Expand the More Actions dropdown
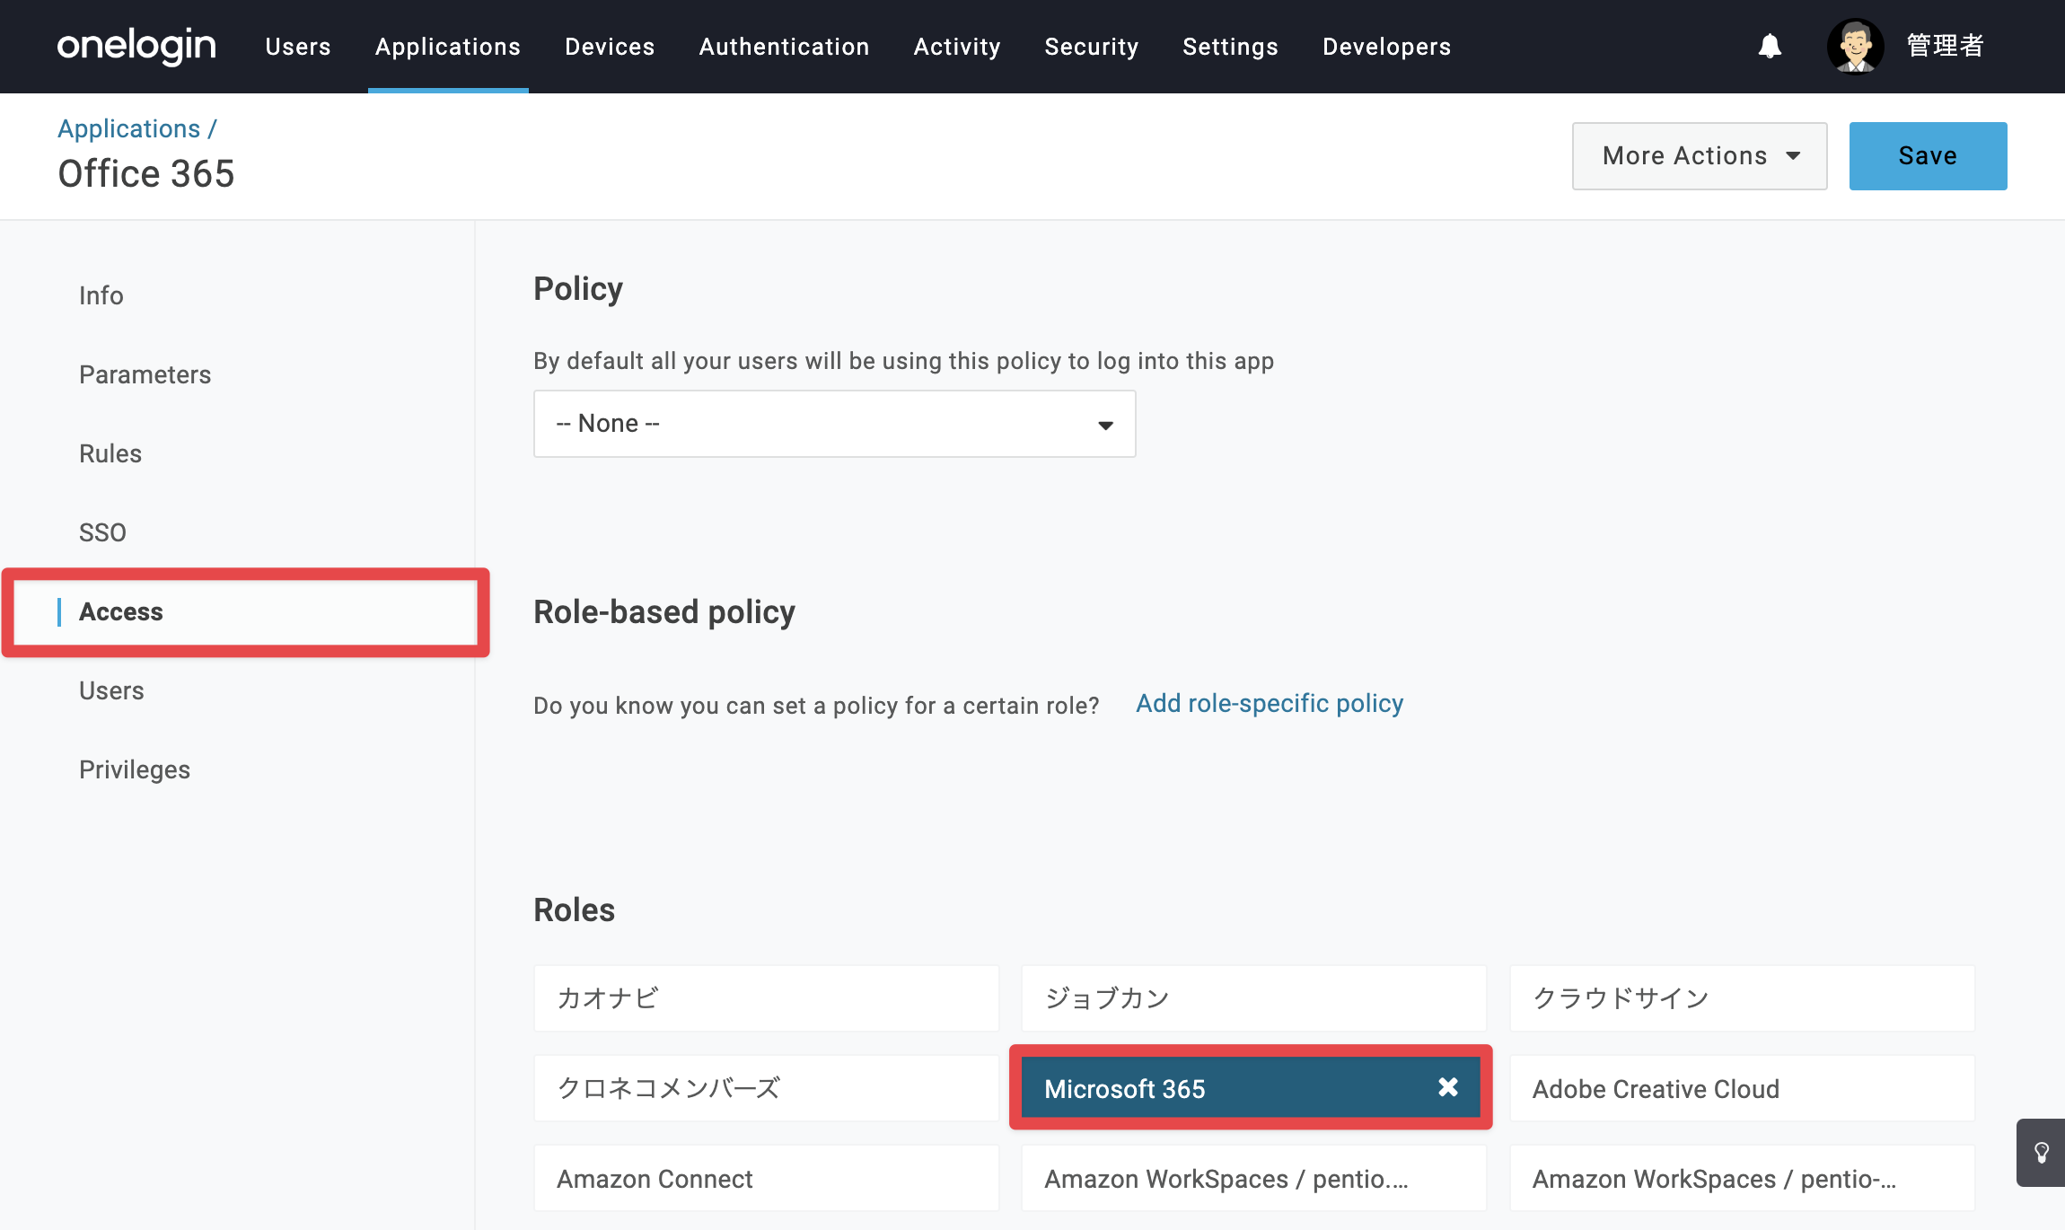This screenshot has height=1230, width=2065. 1700,156
